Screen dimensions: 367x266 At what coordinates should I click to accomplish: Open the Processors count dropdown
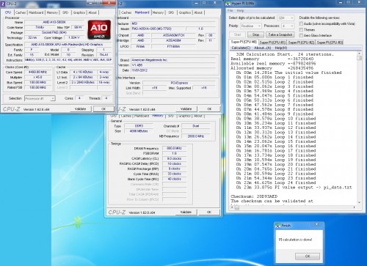288,26
